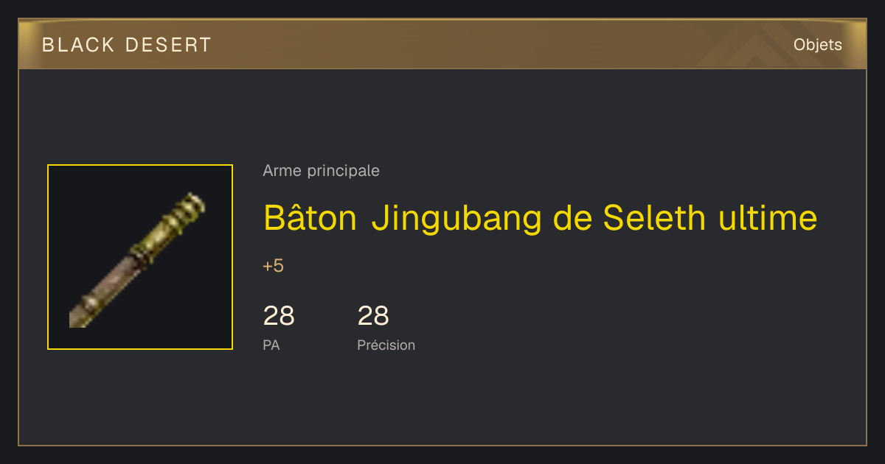
Task: Click the 28 value above Précision
Action: (373, 316)
